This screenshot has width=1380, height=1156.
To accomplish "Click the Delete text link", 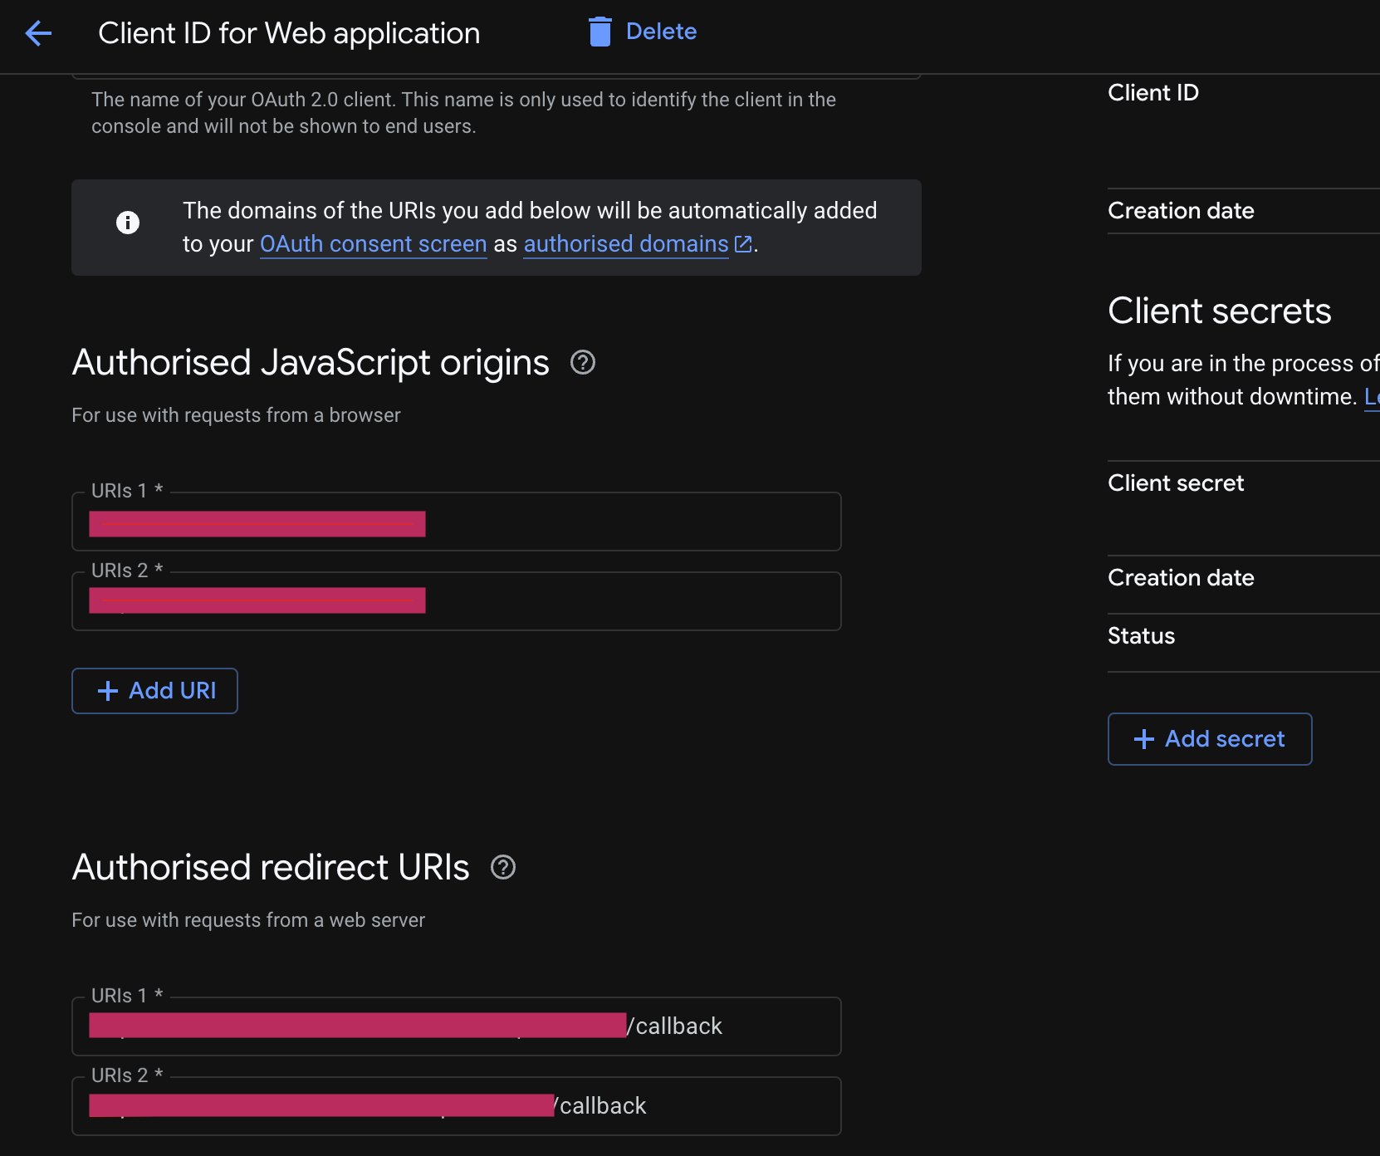I will pos(661,32).
